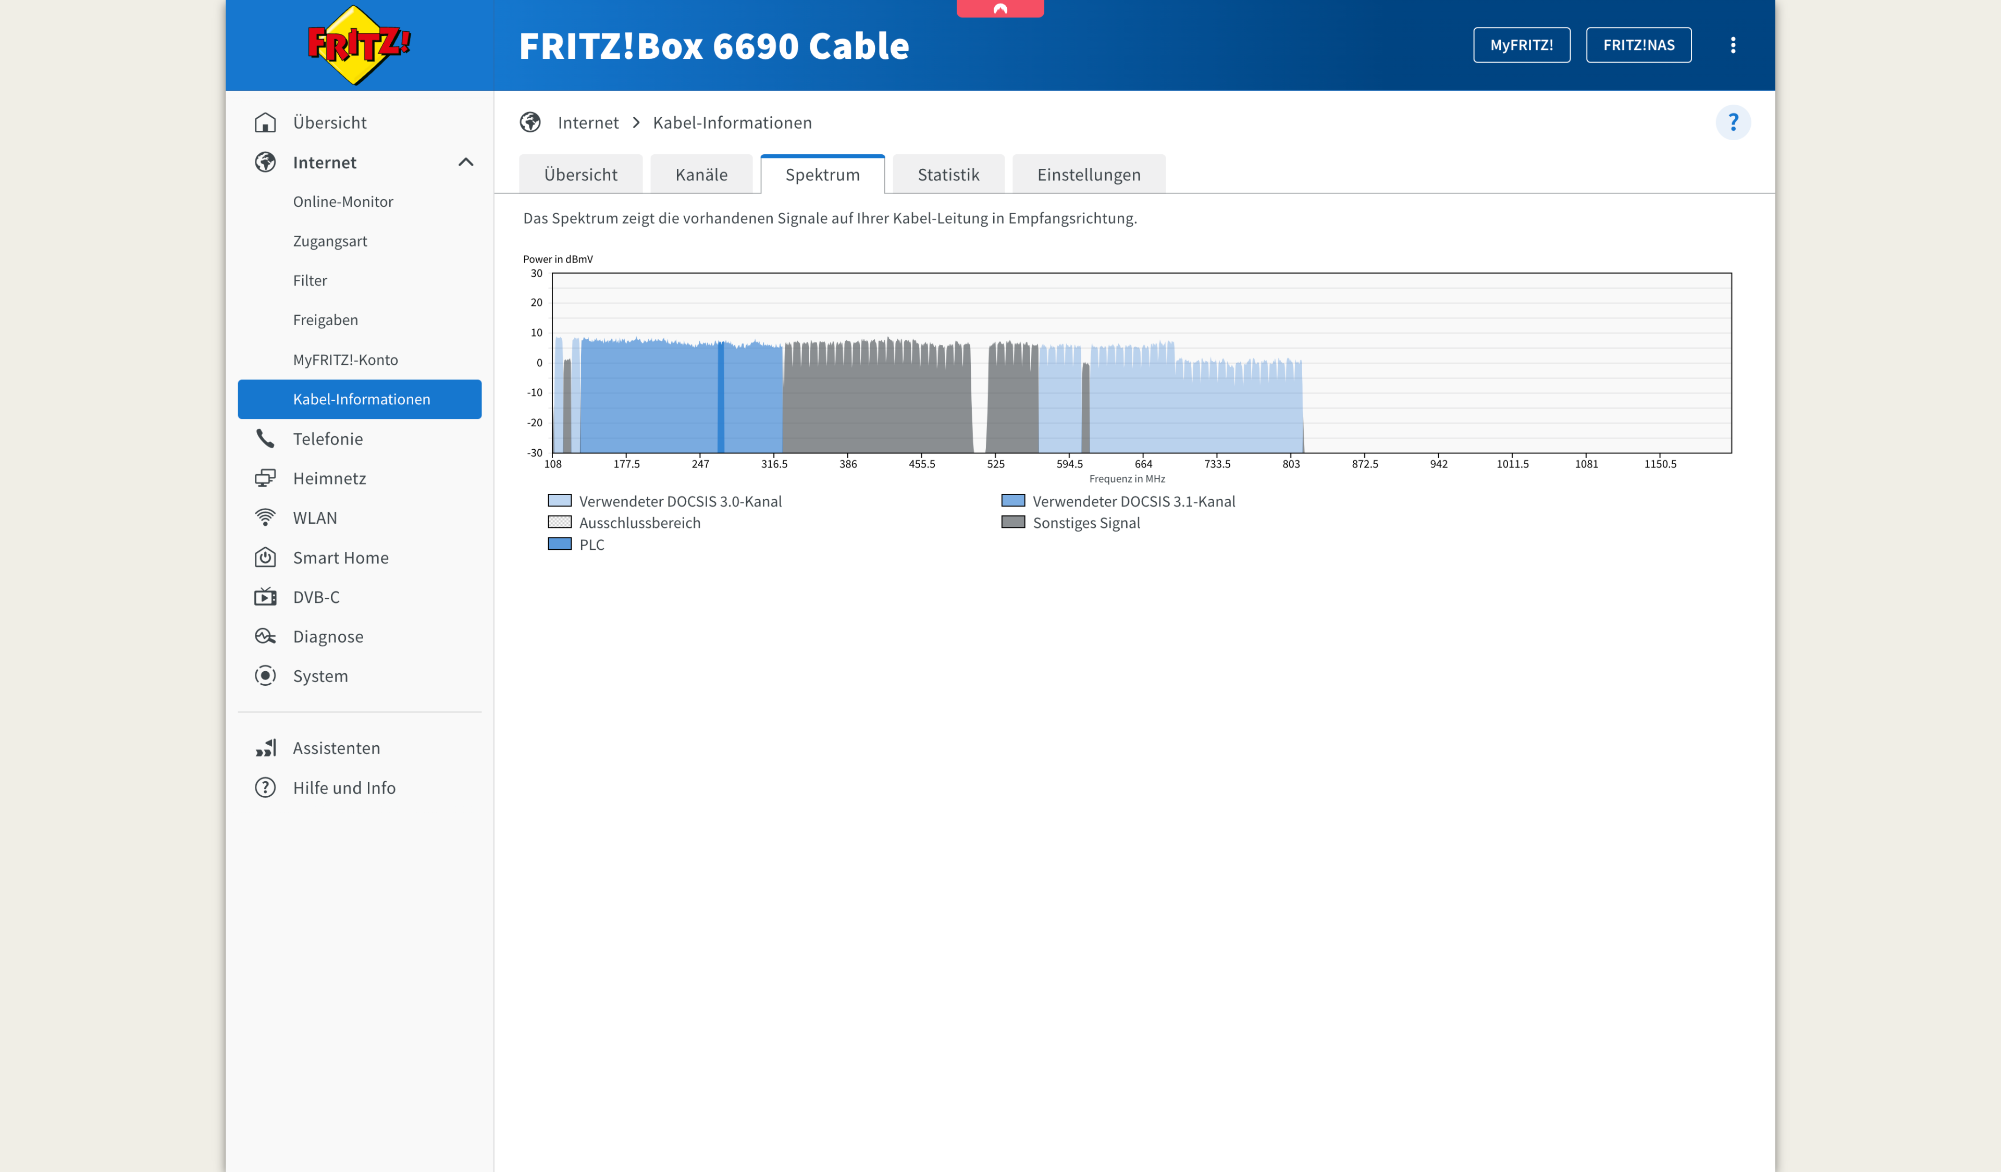2001x1172 pixels.
Task: Open the three-dot overflow menu
Action: click(x=1734, y=45)
